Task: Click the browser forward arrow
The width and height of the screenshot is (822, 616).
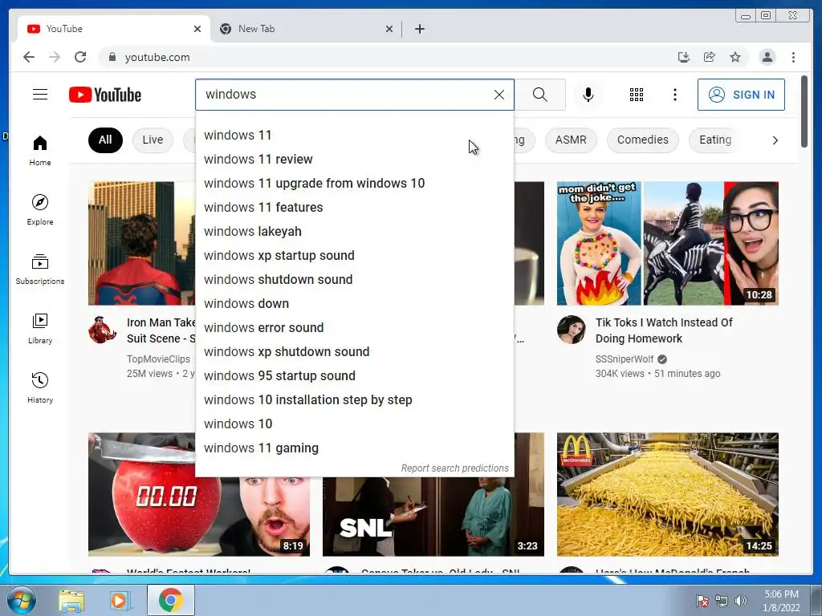Action: (55, 57)
